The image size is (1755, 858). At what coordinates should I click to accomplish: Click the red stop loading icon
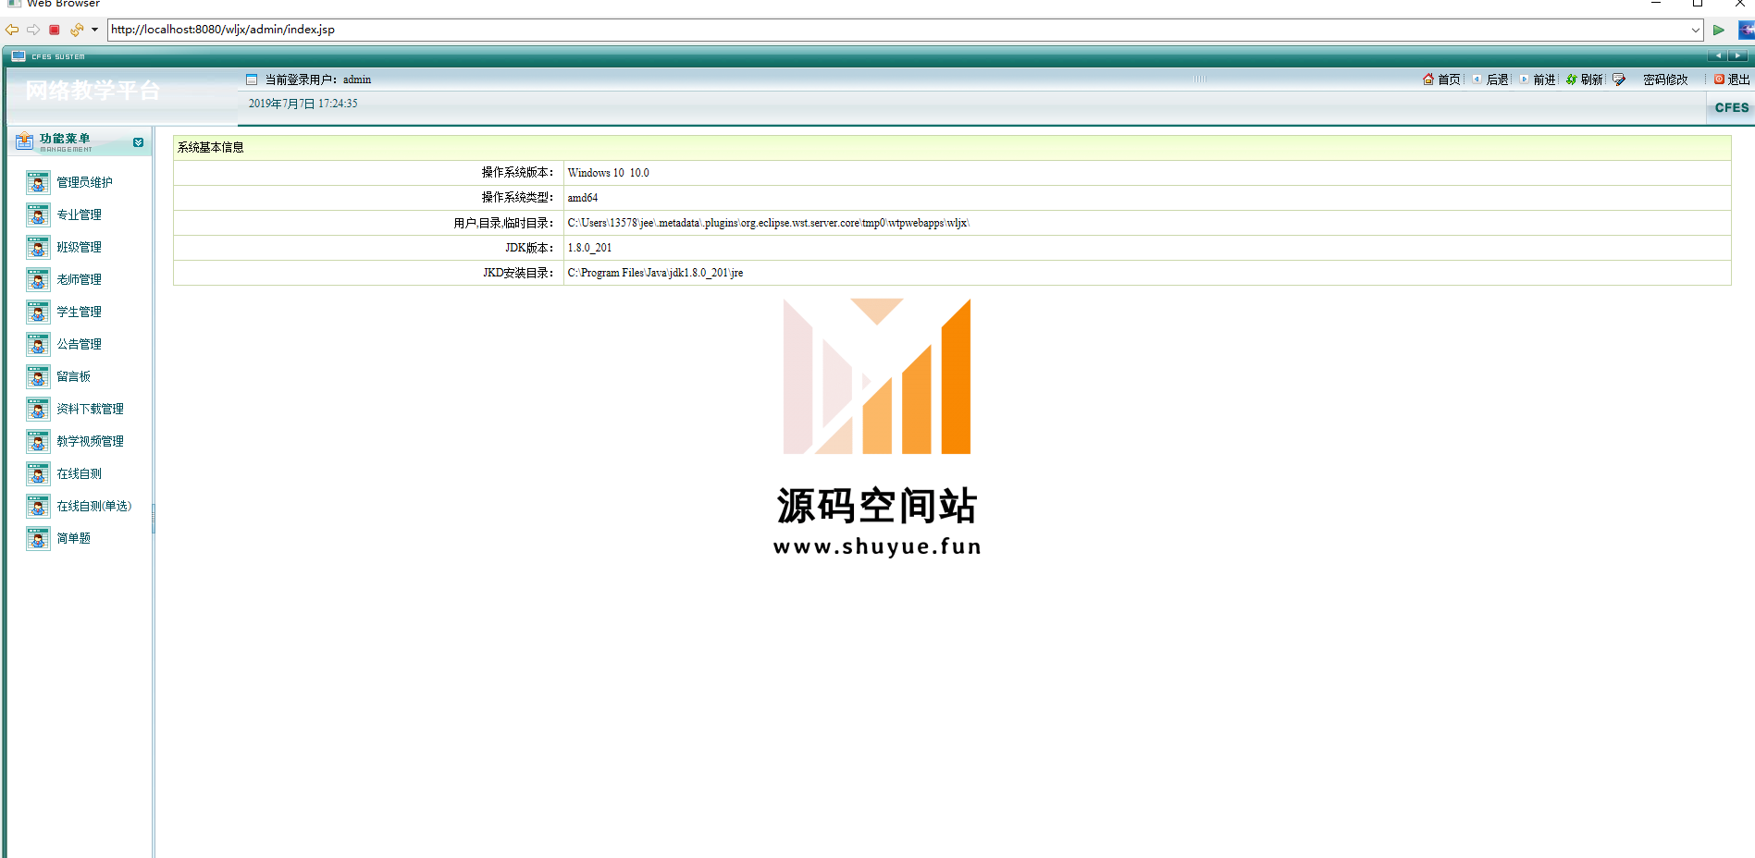(55, 30)
